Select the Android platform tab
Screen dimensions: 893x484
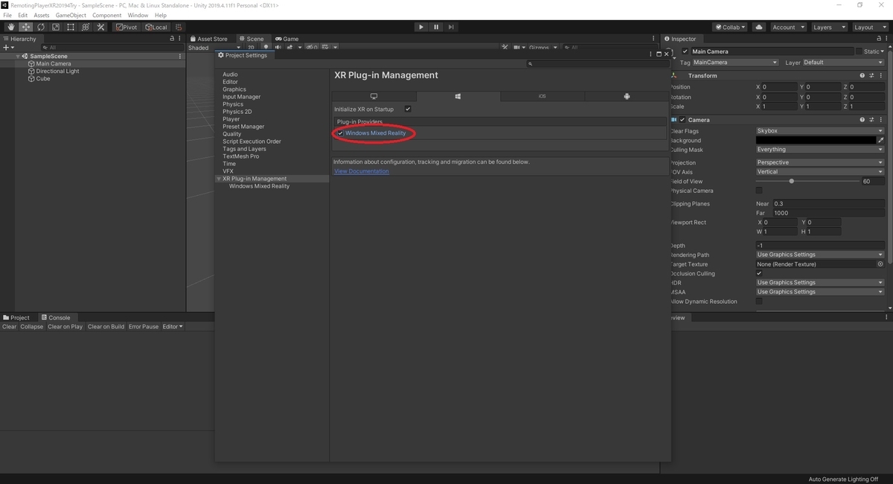click(627, 97)
